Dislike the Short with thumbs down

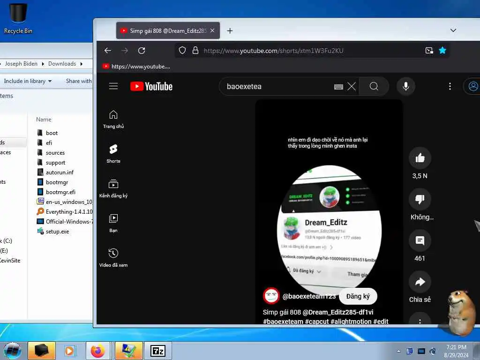coord(420,199)
